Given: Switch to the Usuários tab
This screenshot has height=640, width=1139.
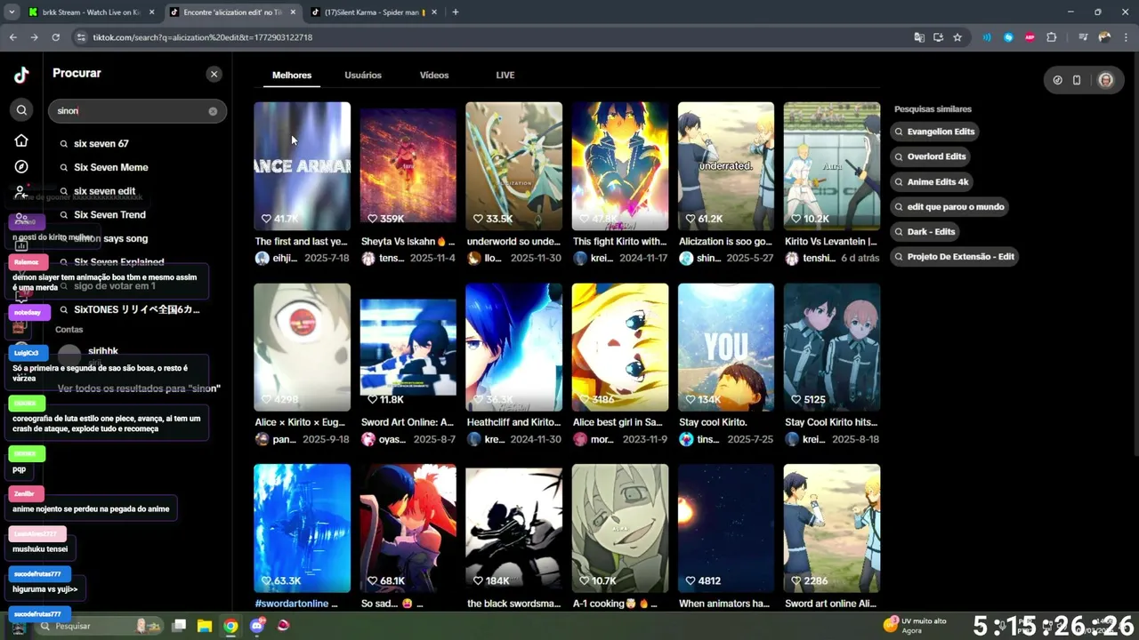Looking at the screenshot, I should point(363,76).
